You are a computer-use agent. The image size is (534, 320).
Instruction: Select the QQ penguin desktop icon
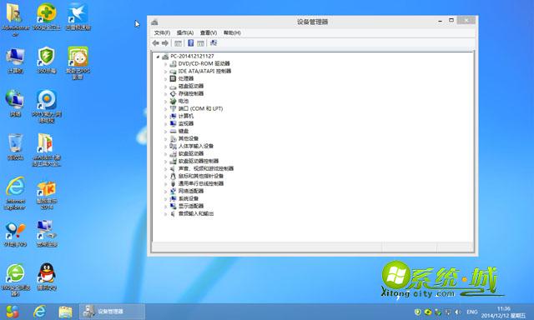[47, 273]
